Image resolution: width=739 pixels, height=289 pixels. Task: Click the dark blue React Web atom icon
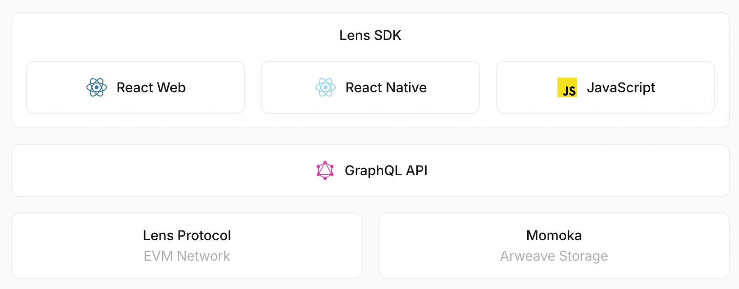pyautogui.click(x=97, y=88)
